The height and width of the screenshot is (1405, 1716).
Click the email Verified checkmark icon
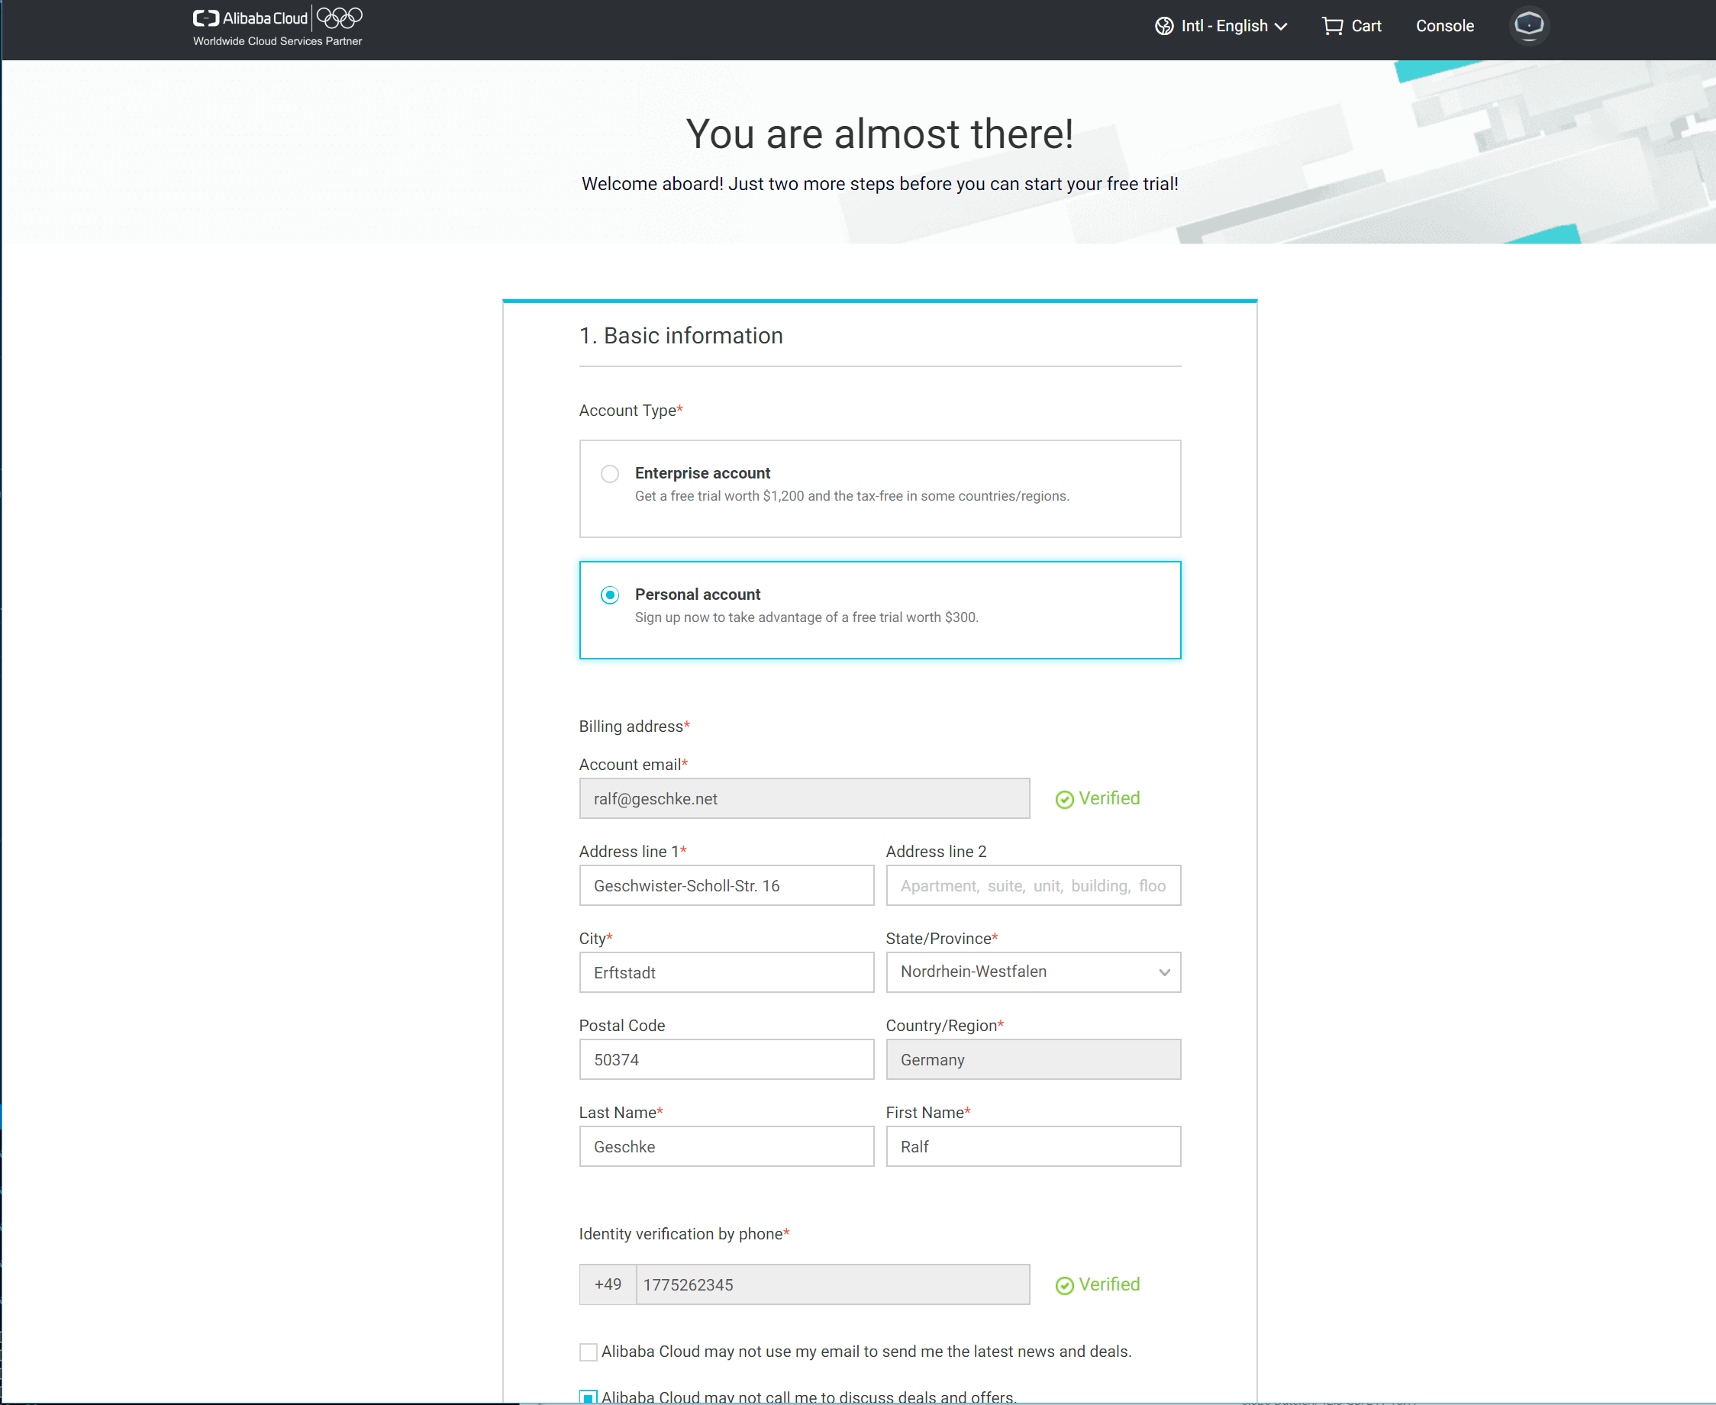(1064, 800)
